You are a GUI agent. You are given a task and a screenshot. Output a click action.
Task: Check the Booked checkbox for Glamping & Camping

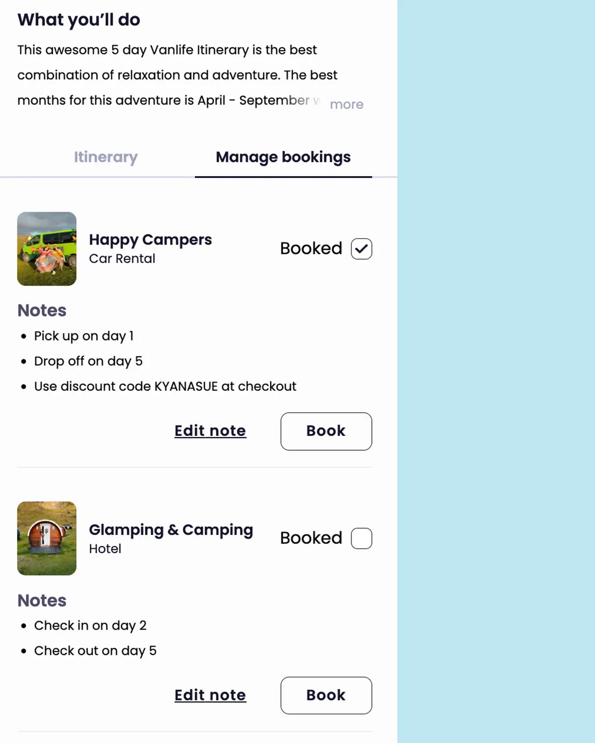[361, 538]
